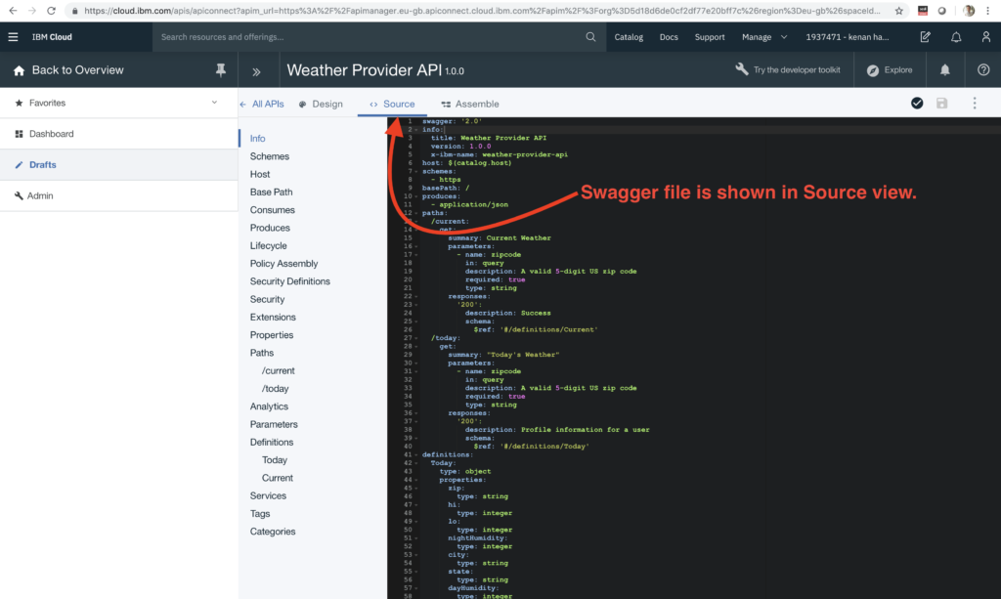Jump to the Host section
The image size is (1001, 599).
coord(260,174)
